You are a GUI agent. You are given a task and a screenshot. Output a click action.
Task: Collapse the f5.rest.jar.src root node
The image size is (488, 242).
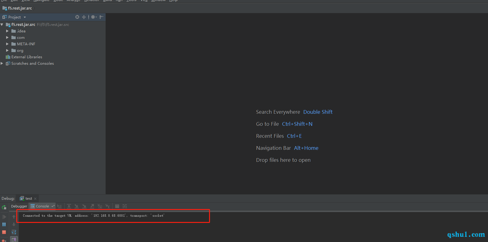[2, 25]
